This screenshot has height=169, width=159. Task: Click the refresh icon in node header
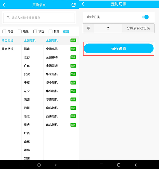pyautogui.click(x=73, y=5)
